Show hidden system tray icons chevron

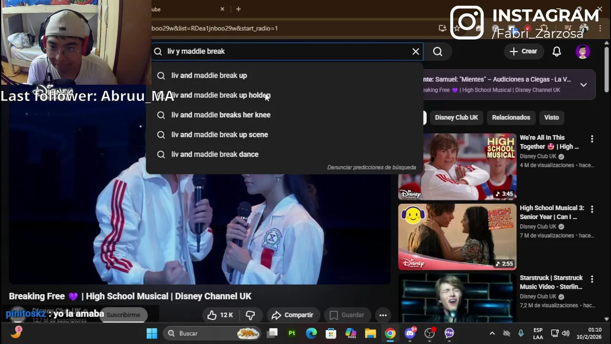tap(492, 333)
